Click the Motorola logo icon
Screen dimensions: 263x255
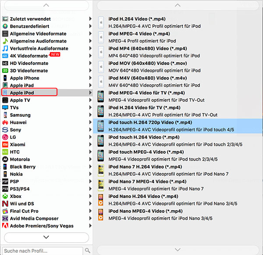tap(5, 159)
